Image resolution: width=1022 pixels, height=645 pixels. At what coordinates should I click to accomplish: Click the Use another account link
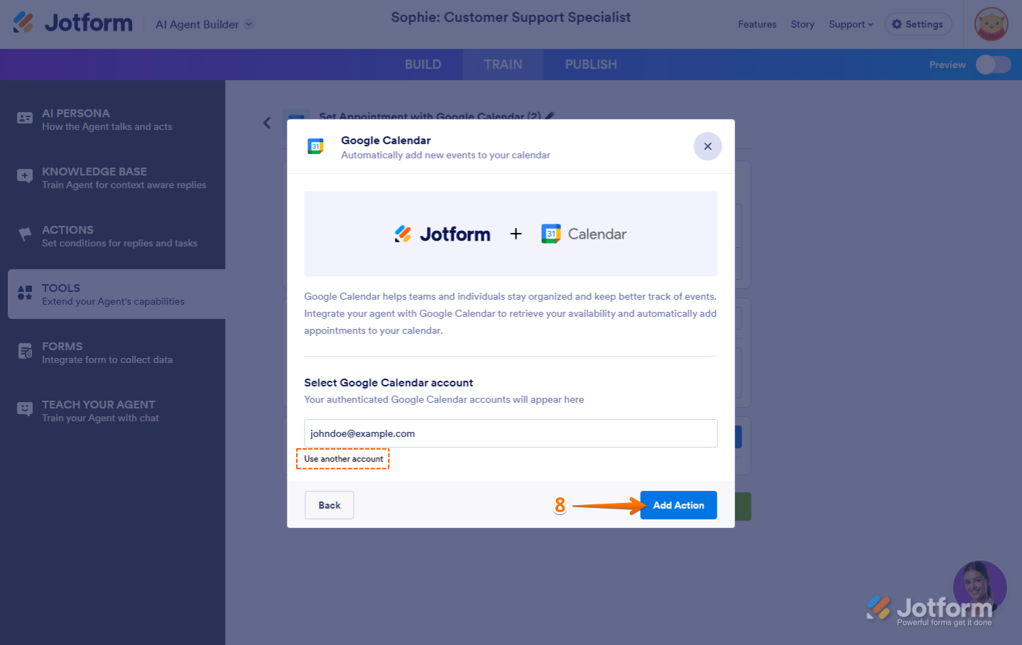(x=343, y=459)
